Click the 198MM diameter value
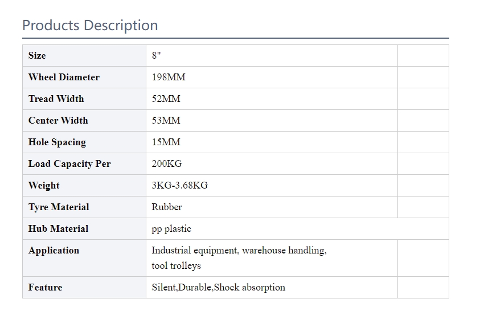Viewport: 480px width, 311px height. tap(169, 77)
